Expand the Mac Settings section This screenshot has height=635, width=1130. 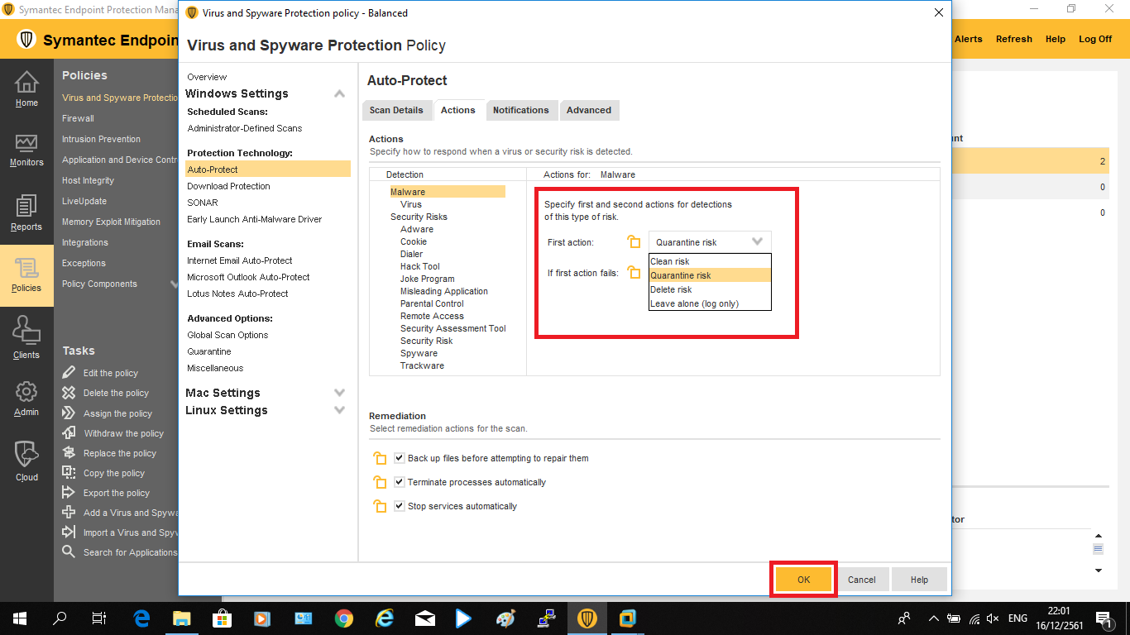[x=339, y=393]
